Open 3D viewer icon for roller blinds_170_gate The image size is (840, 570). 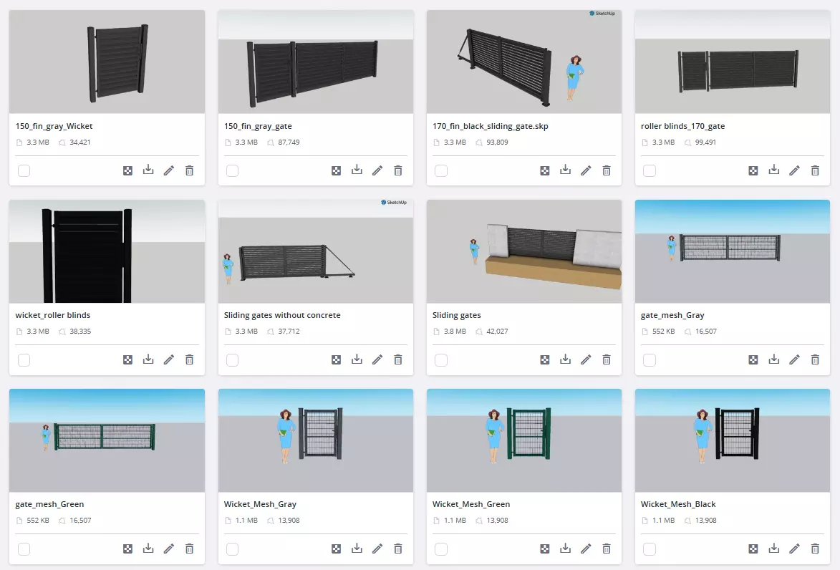[x=753, y=171]
